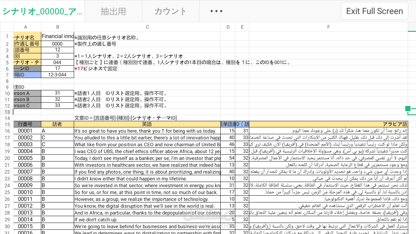This screenshot has height=234, width=416.
Task: Select column E header
Action: pos(242,27)
